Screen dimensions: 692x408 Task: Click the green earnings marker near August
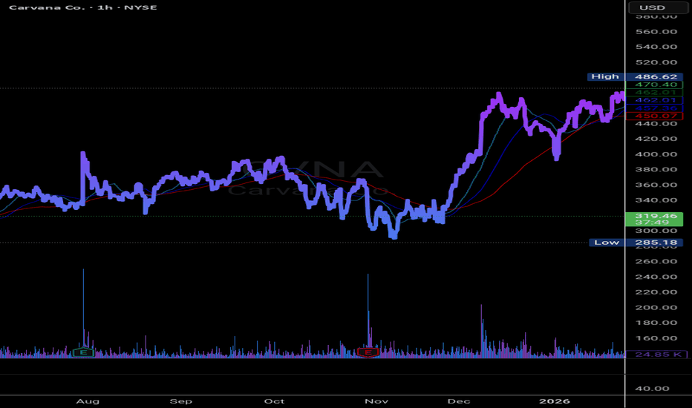tap(82, 352)
